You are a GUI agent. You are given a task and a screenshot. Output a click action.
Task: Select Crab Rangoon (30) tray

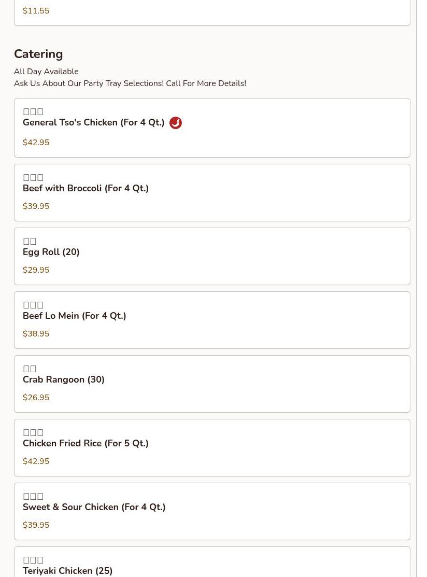(64, 380)
